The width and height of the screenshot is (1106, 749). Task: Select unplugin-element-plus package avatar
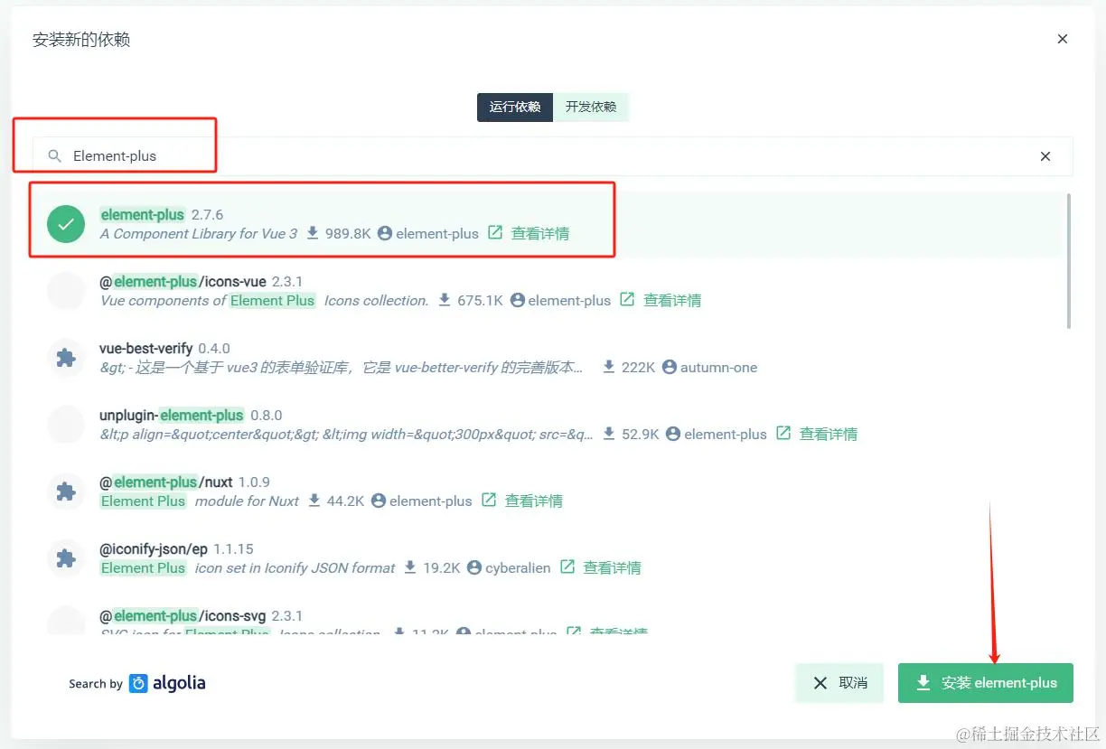point(66,425)
